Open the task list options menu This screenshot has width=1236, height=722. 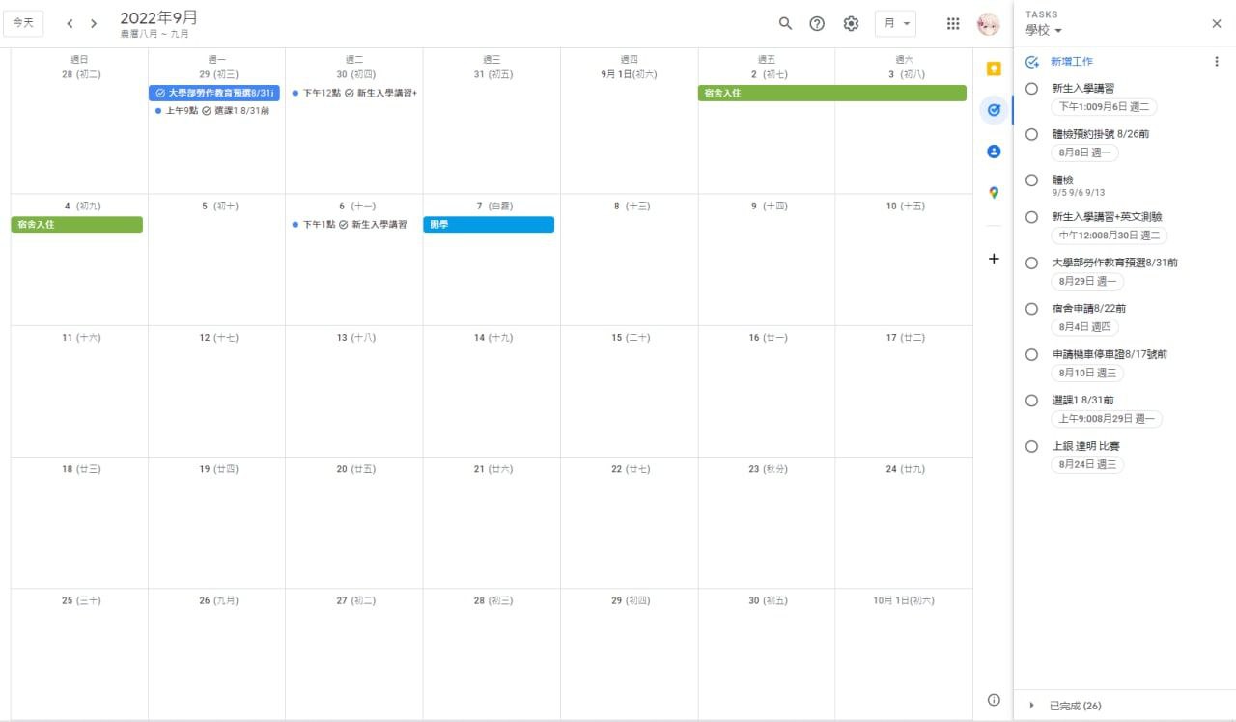1216,62
